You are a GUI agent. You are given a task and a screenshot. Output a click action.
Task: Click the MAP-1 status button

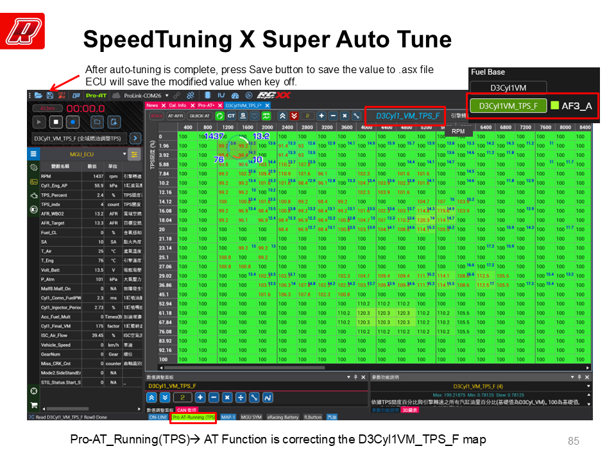pos(228,417)
